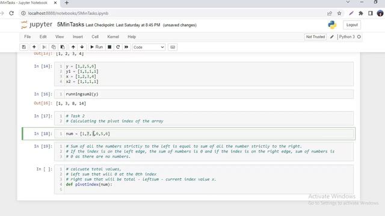The image size is (385, 216).
Task: Open the Insert menu
Action: point(78,37)
